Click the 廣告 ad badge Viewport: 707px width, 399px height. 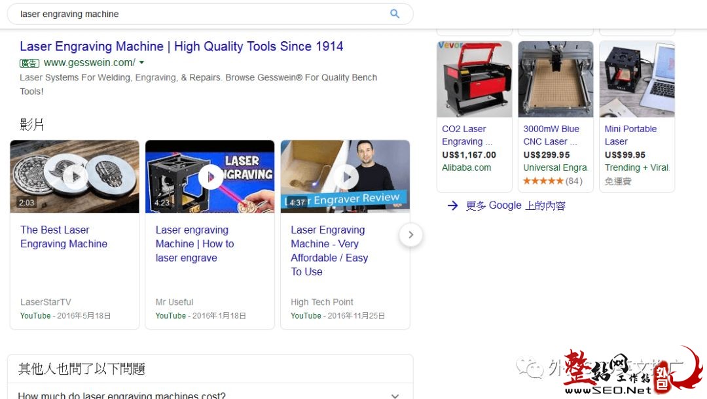click(29, 63)
